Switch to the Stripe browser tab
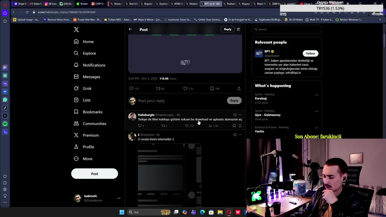The image size is (386, 217). pos(21,4)
